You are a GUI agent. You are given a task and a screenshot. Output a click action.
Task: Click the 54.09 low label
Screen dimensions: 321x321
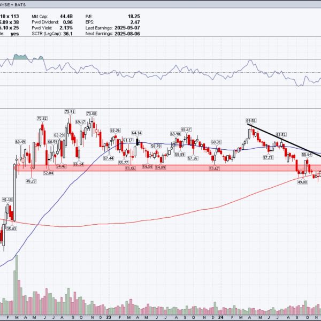[x=160, y=167]
